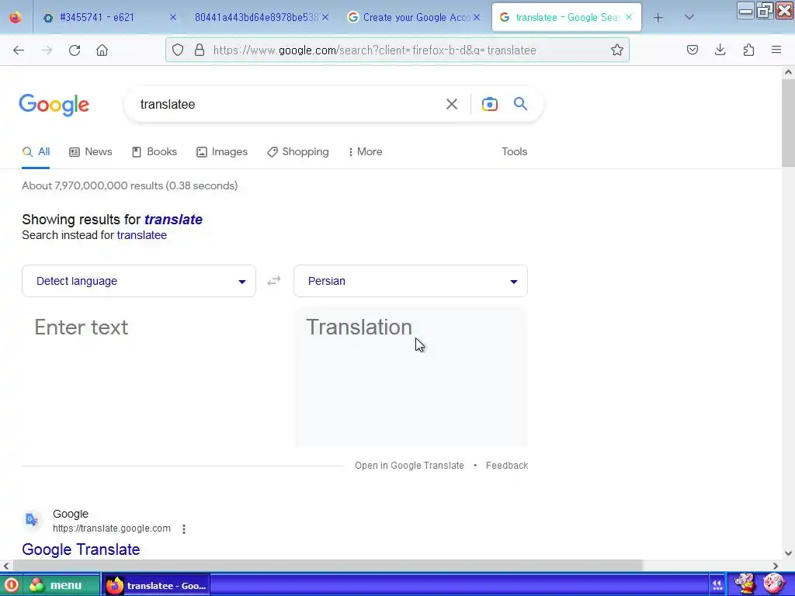Click the red power icon in taskbar
Screen dimensions: 795x596
[x=11, y=585]
